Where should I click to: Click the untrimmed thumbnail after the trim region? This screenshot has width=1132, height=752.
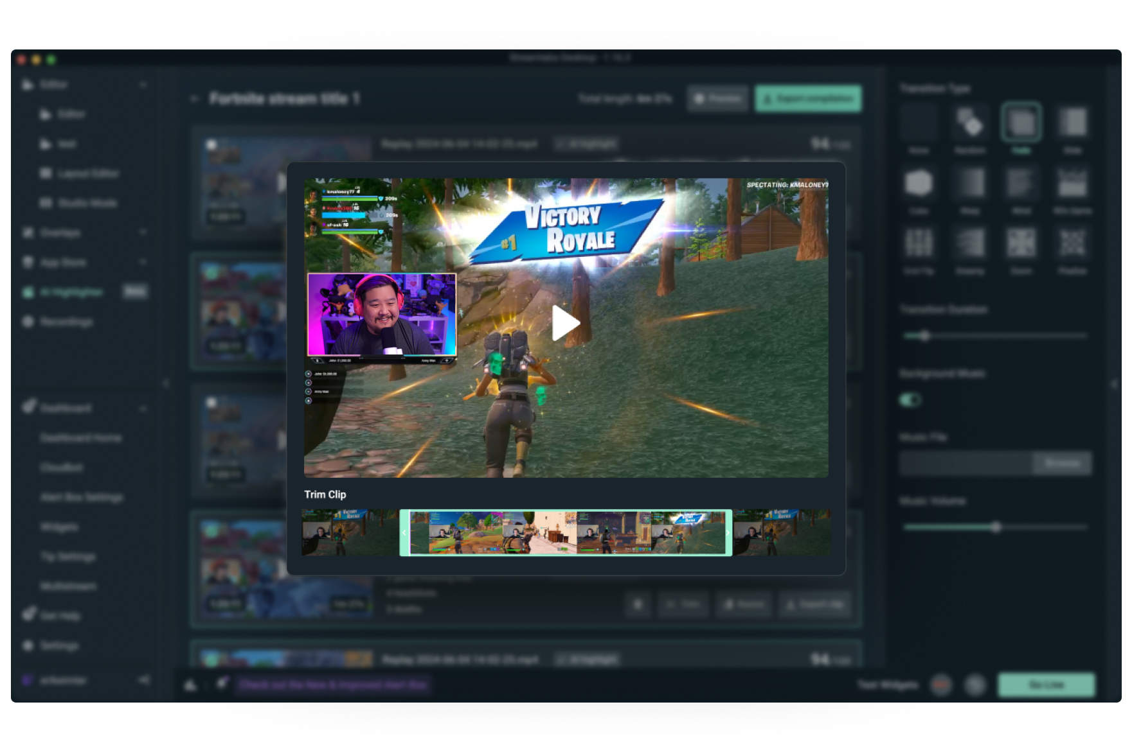coord(782,532)
